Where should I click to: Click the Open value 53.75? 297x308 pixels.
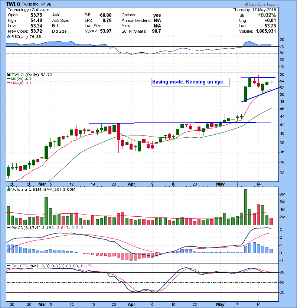coord(36,15)
